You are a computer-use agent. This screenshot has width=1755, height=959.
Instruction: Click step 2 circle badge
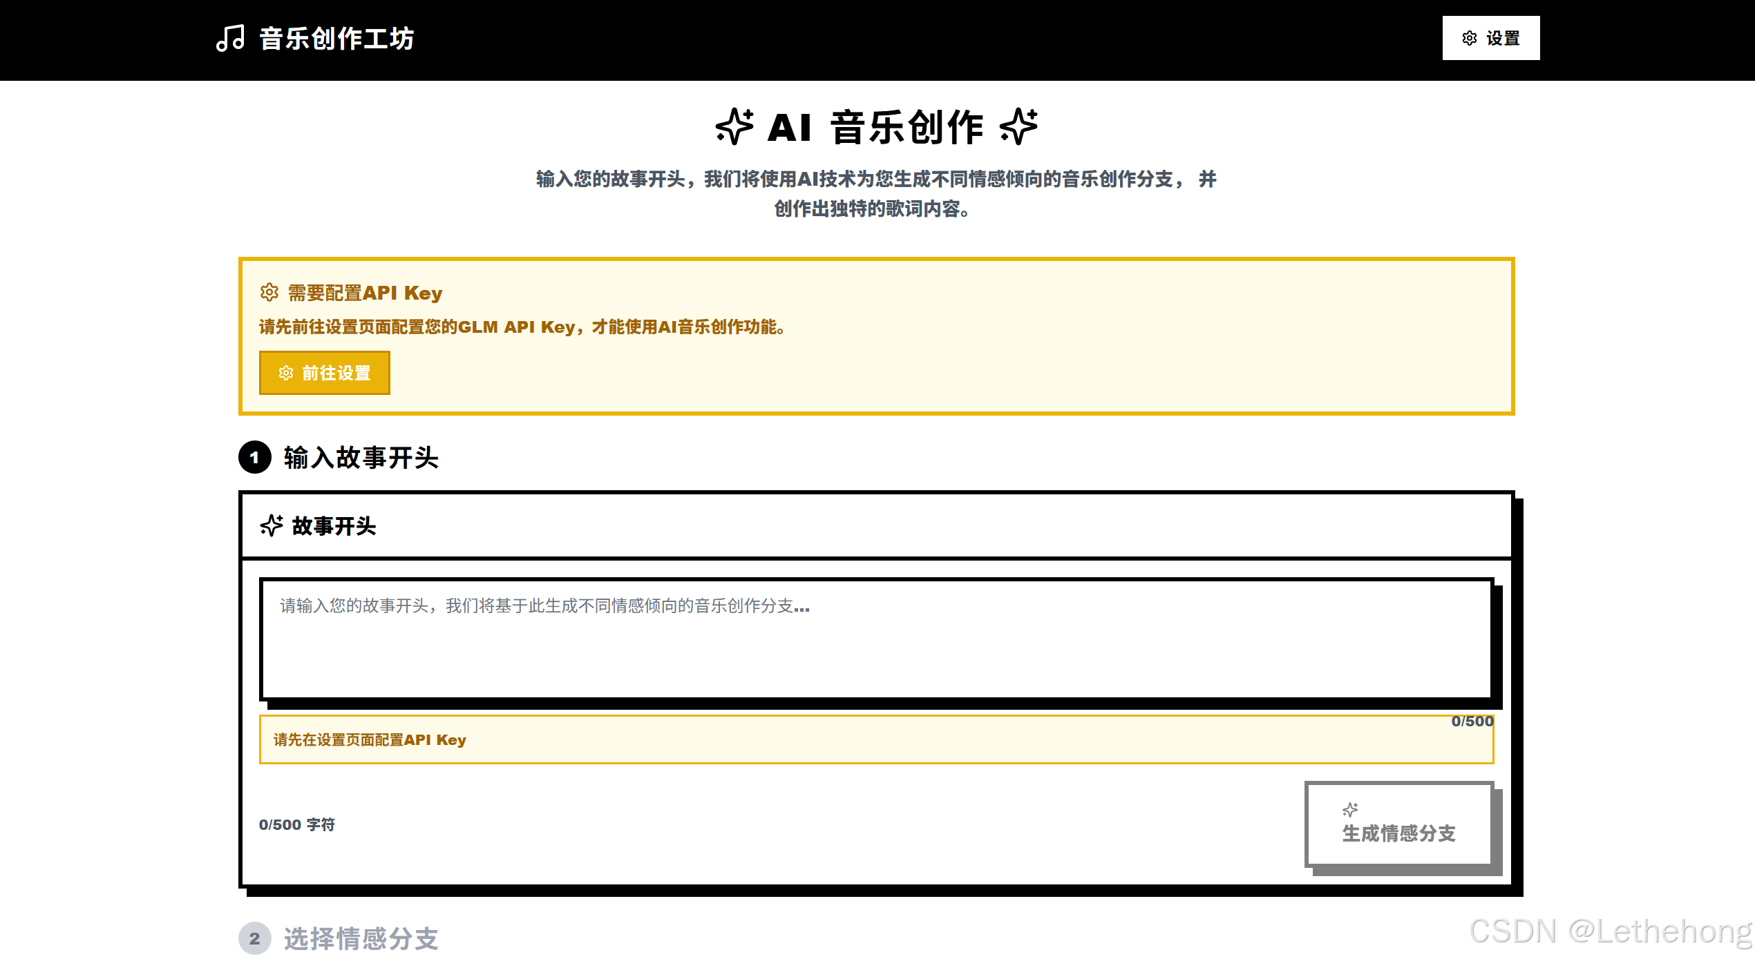[x=254, y=938]
